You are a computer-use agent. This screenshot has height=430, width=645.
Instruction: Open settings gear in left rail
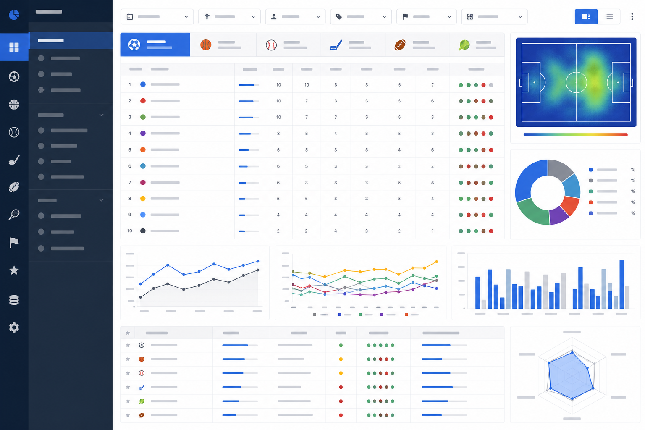pos(14,328)
